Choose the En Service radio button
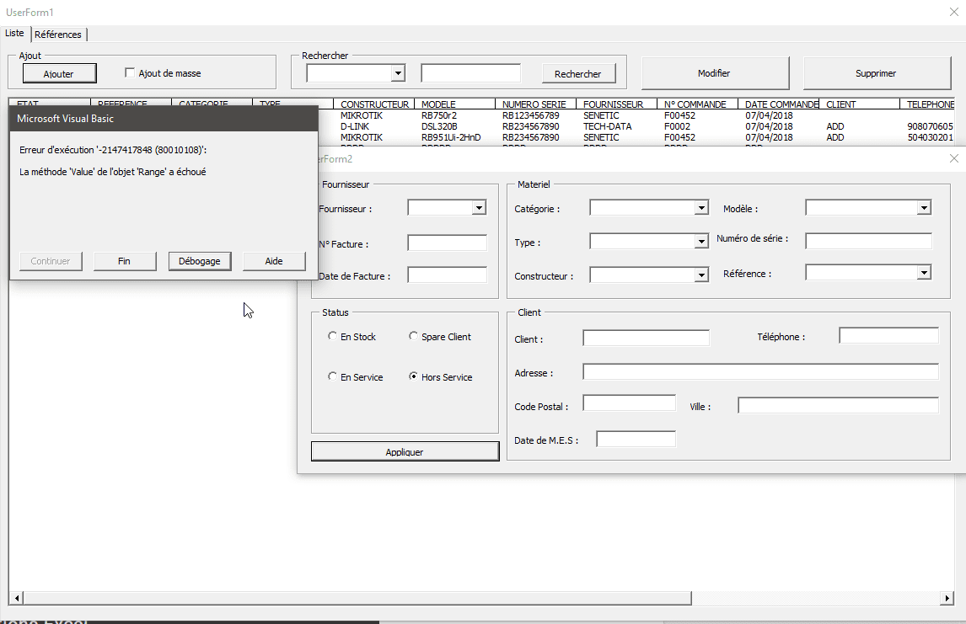966x624 pixels. (332, 377)
